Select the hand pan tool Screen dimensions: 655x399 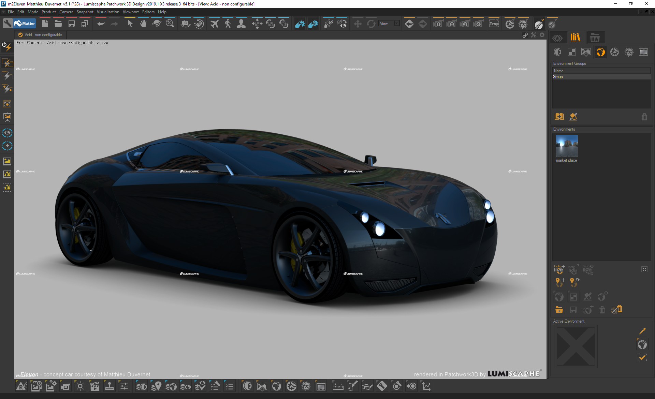[x=143, y=24]
